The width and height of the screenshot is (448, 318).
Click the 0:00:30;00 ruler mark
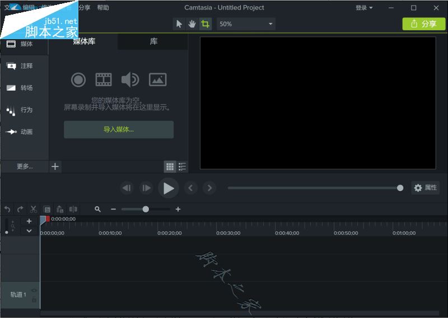pos(228,233)
